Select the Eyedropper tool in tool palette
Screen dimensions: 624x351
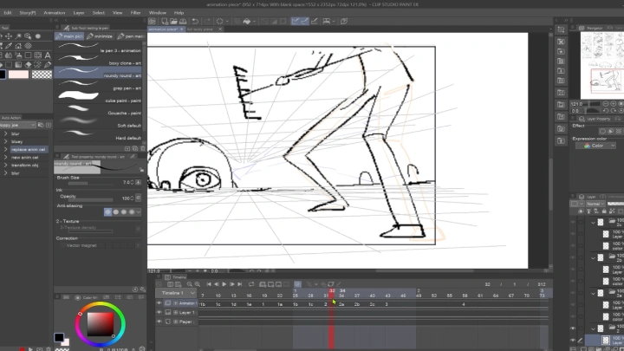point(9,46)
